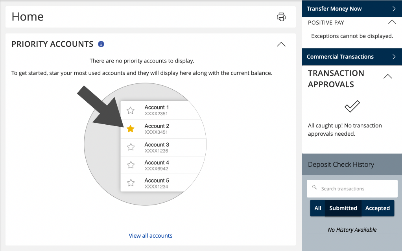Image resolution: width=402 pixels, height=251 pixels.
Task: Click the star next to Account 4
Action: tap(131, 165)
